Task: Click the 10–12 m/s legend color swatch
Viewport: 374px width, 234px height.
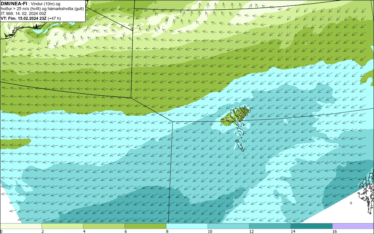Action: click(228, 226)
